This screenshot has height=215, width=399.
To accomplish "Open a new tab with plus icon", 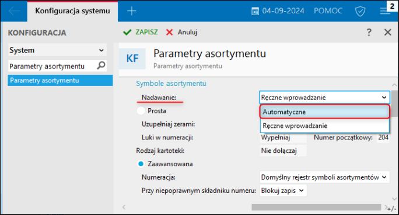I will click(x=132, y=11).
